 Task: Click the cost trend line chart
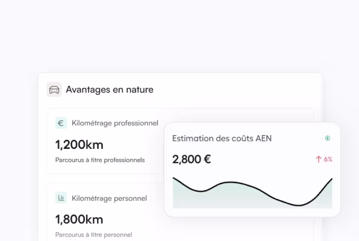252,193
